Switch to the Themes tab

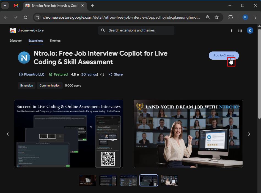pyautogui.click(x=55, y=41)
